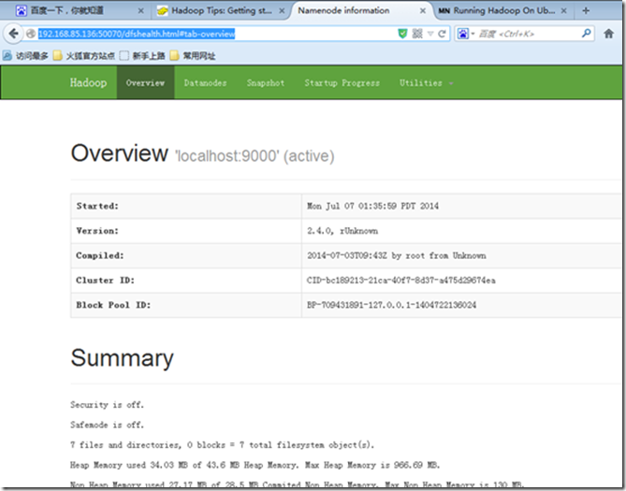Click the Cluster ID value
The width and height of the screenshot is (626, 491).
coord(400,281)
